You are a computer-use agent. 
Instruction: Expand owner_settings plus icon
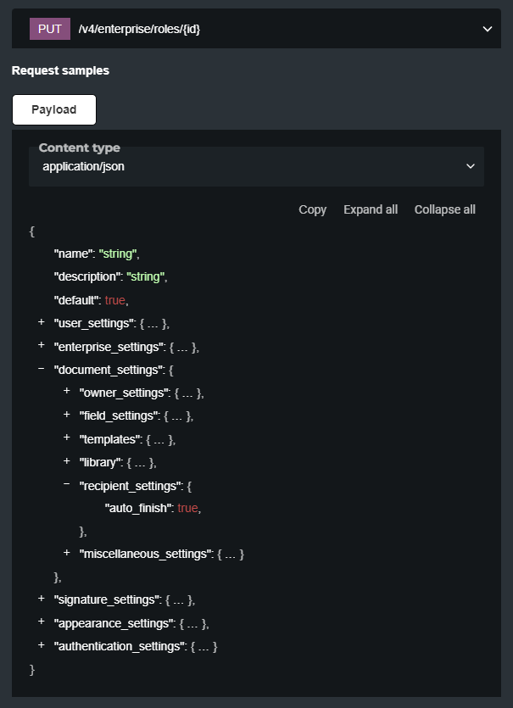click(67, 393)
